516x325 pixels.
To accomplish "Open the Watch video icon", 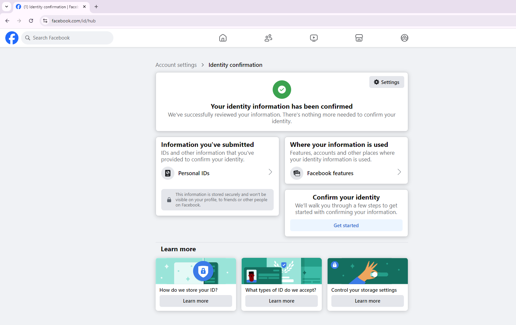I will pos(314,38).
